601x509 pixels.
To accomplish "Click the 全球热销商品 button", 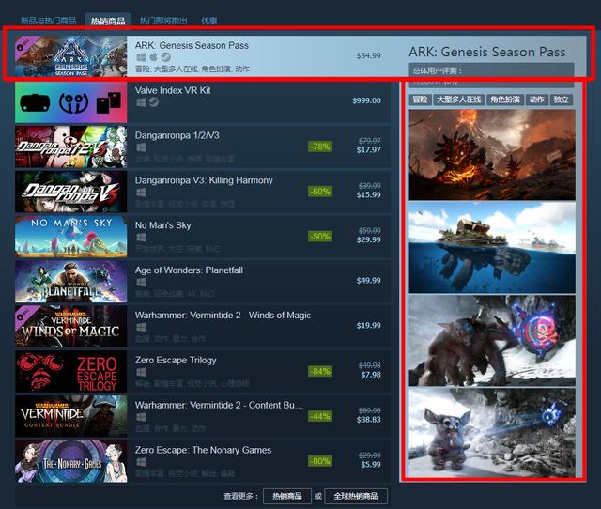I will tap(356, 496).
